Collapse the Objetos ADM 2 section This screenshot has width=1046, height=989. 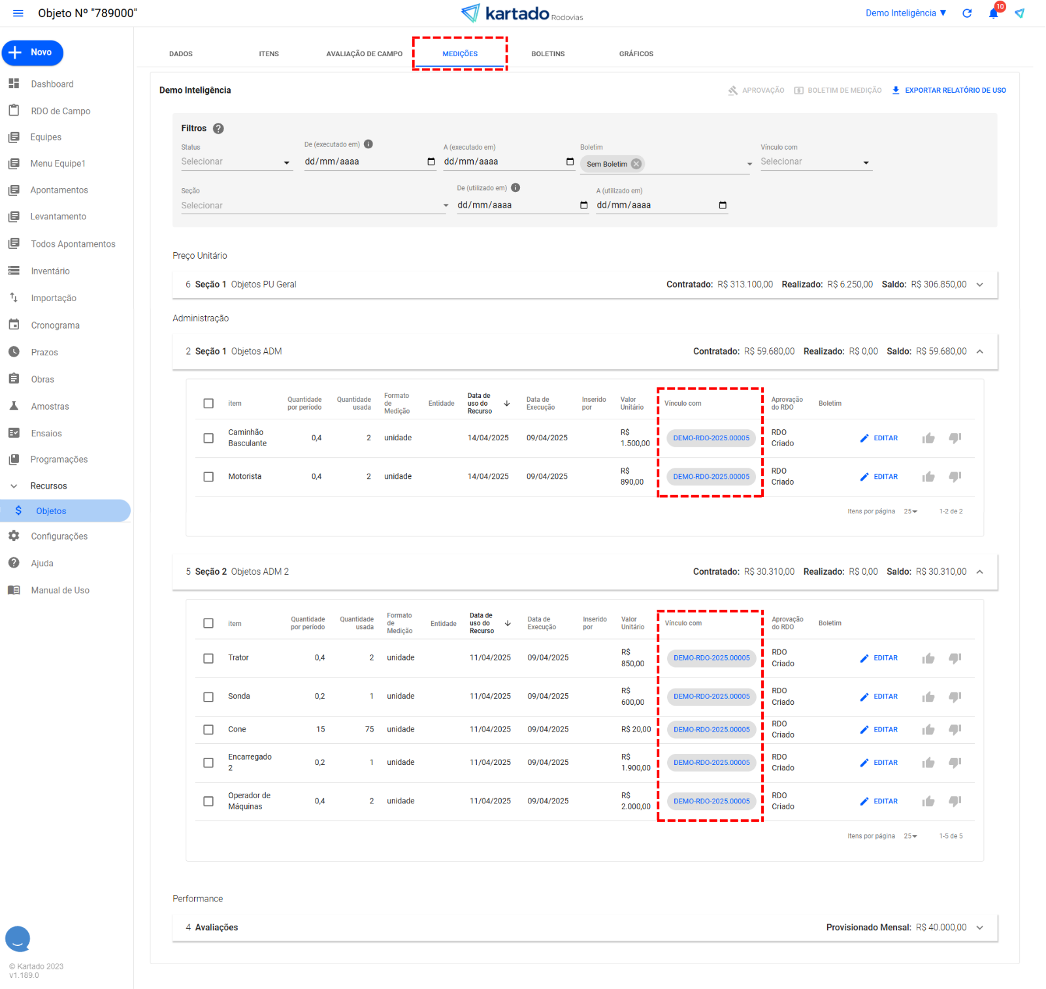pyautogui.click(x=979, y=572)
